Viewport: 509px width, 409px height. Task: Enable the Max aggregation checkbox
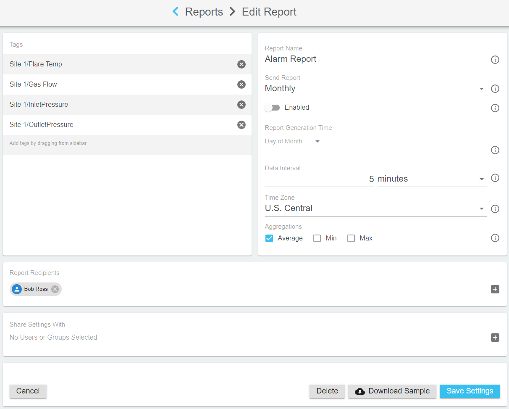[351, 238]
